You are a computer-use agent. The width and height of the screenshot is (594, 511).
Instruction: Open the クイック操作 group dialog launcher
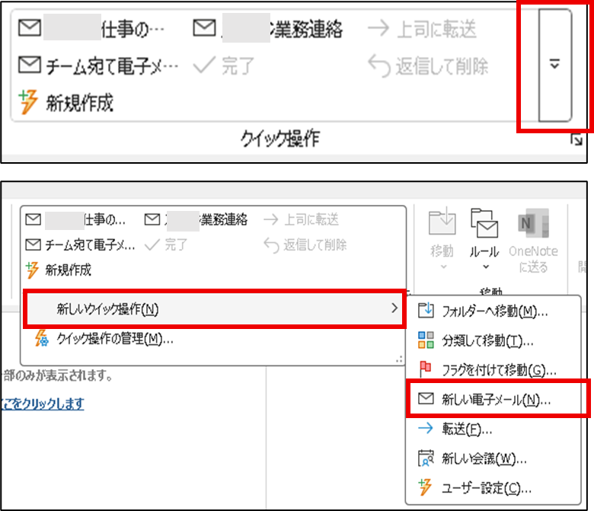point(577,139)
